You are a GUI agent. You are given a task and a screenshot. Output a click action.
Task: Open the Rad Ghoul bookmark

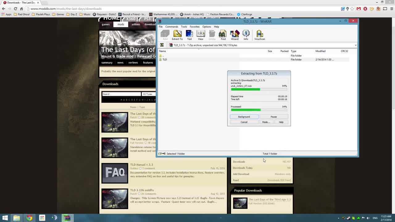pos(21,14)
